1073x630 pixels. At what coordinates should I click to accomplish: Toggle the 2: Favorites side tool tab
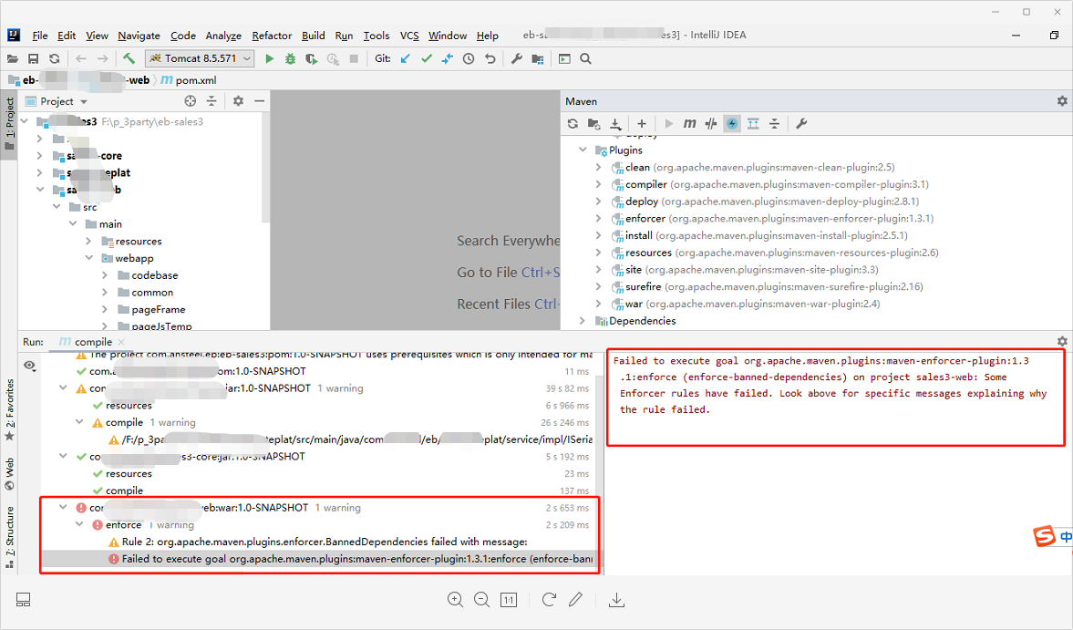pyautogui.click(x=9, y=410)
